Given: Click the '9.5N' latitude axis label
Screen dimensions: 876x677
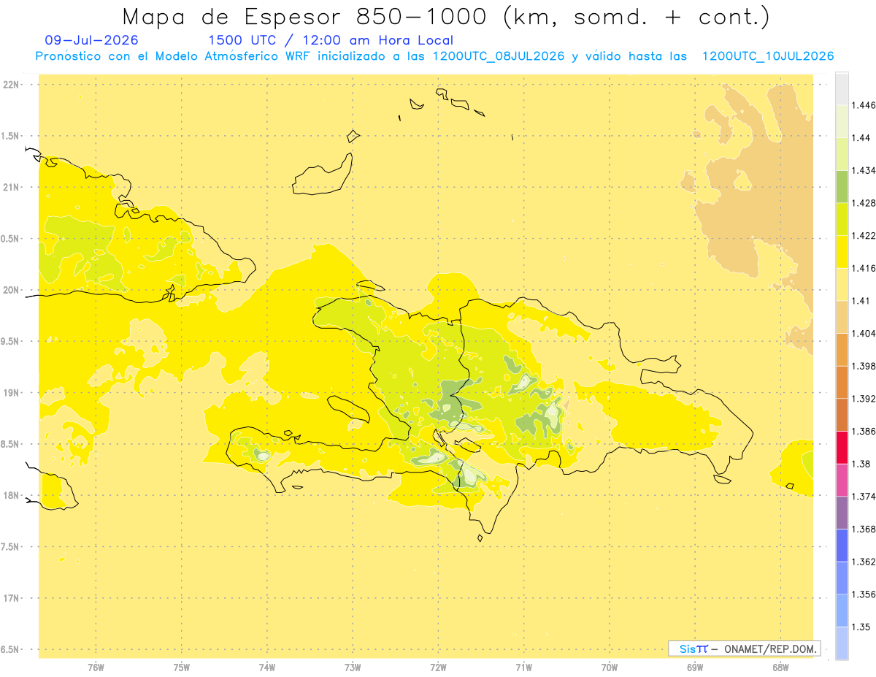Looking at the screenshot, I should [11, 341].
